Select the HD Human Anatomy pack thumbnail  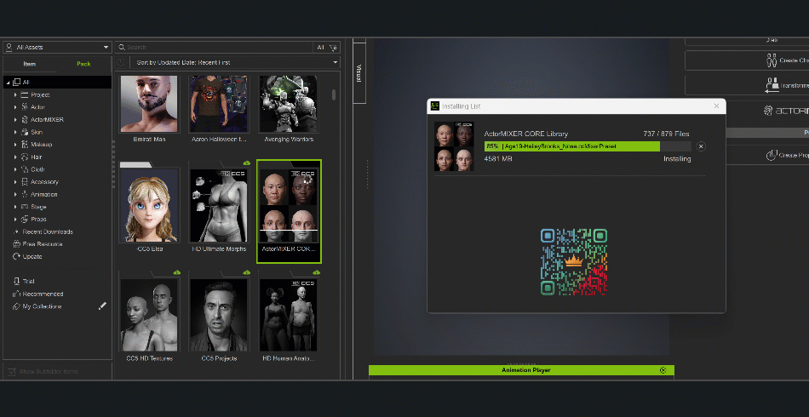pos(289,315)
